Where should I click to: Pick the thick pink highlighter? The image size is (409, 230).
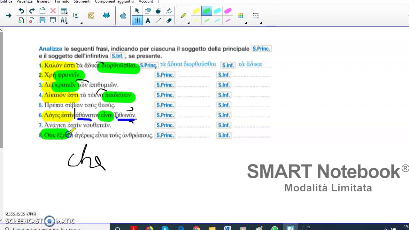point(228,11)
